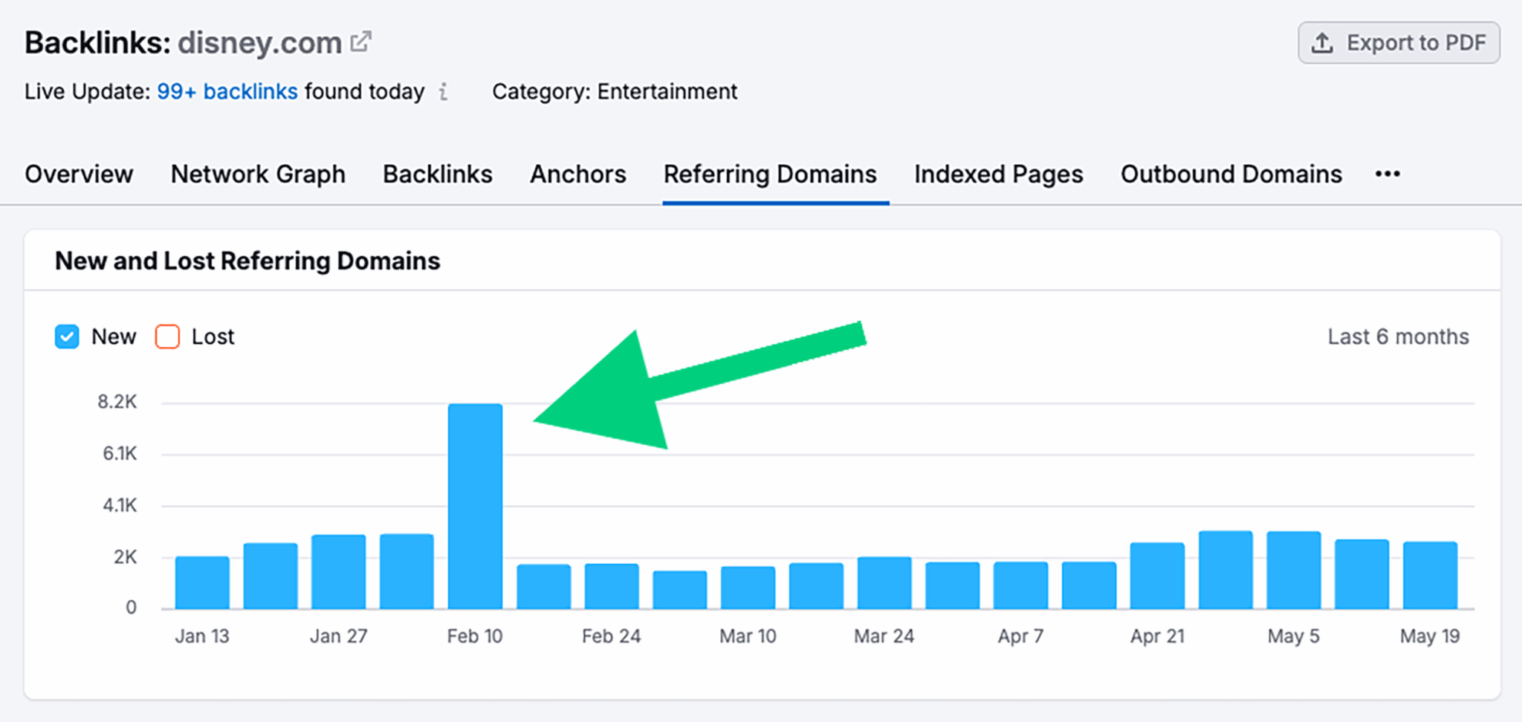1522x722 pixels.
Task: Click the blue checkmark in the New checkbox
Action: click(x=67, y=336)
